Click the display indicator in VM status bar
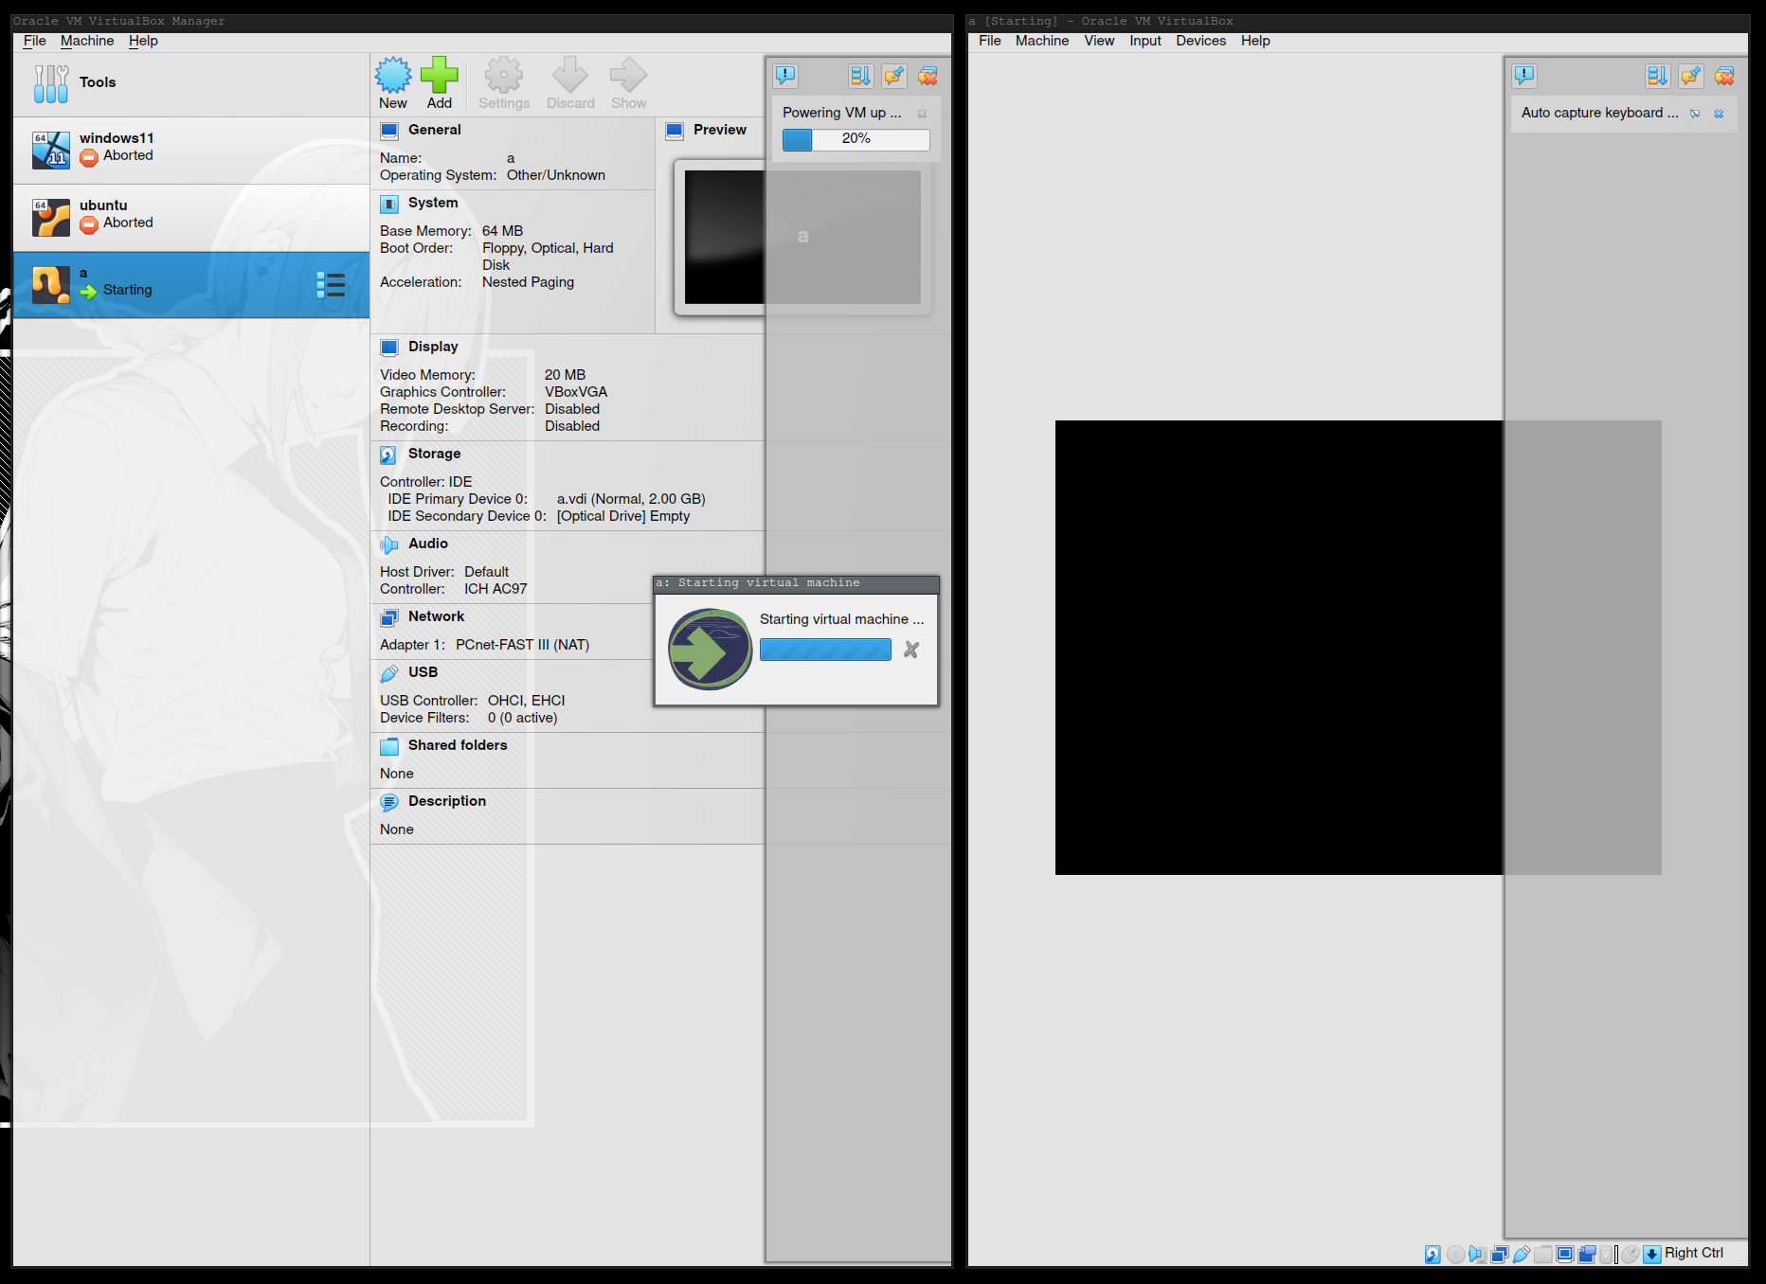The height and width of the screenshot is (1284, 1766). coord(1565,1254)
